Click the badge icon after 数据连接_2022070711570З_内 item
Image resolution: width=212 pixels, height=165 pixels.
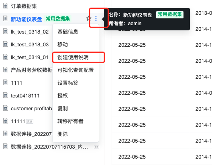click(96, 147)
